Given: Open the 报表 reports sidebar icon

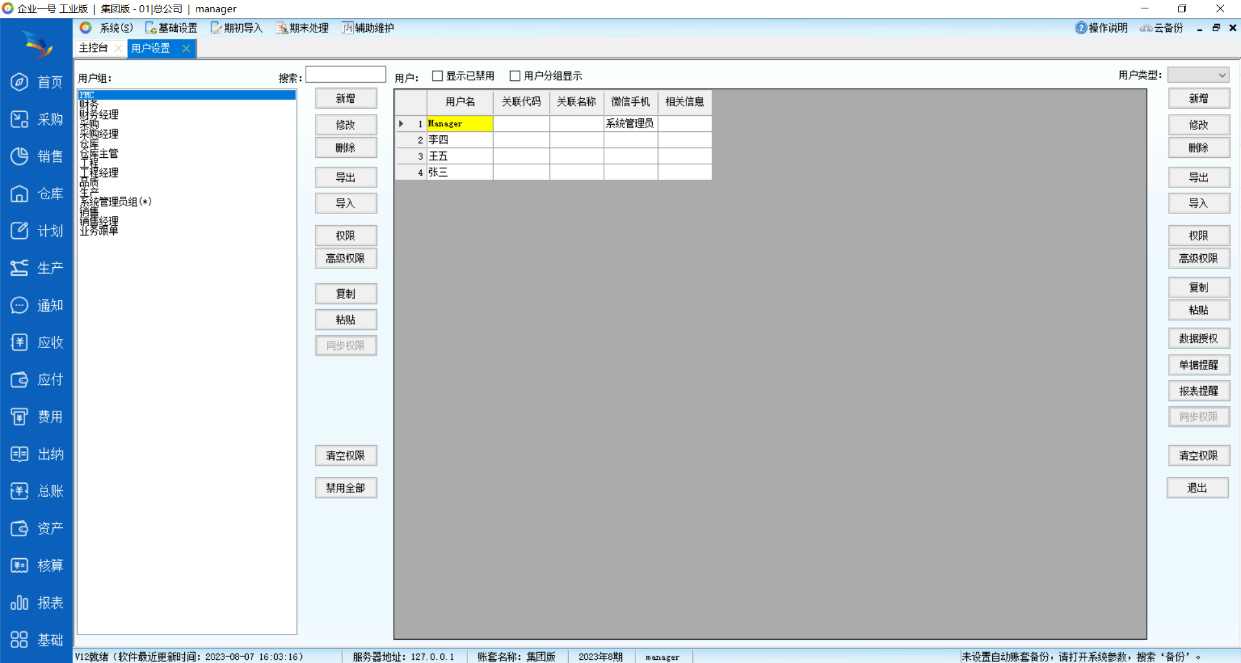Looking at the screenshot, I should 19,603.
